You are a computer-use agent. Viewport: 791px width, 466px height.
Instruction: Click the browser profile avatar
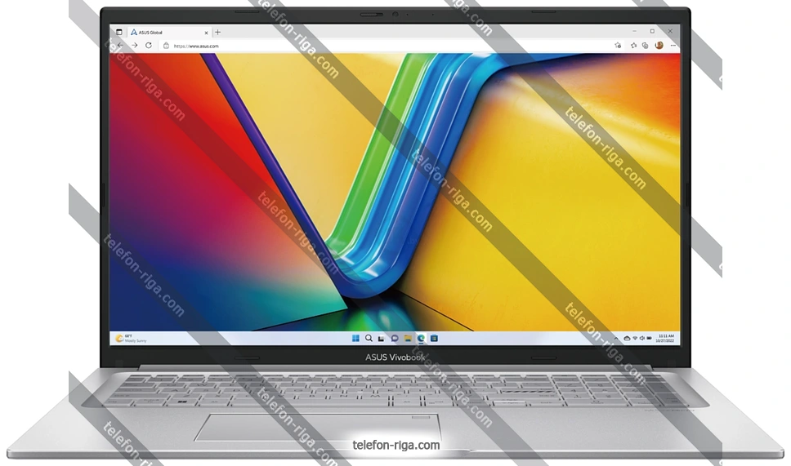coord(659,46)
